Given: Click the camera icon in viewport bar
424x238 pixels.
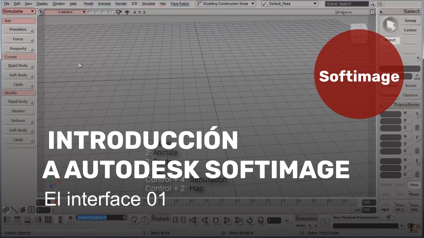Looking at the screenshot, I should click(x=119, y=12).
